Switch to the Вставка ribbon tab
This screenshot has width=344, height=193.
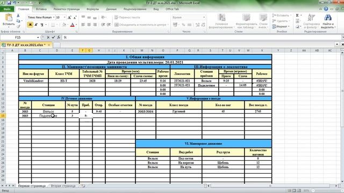tap(41, 9)
